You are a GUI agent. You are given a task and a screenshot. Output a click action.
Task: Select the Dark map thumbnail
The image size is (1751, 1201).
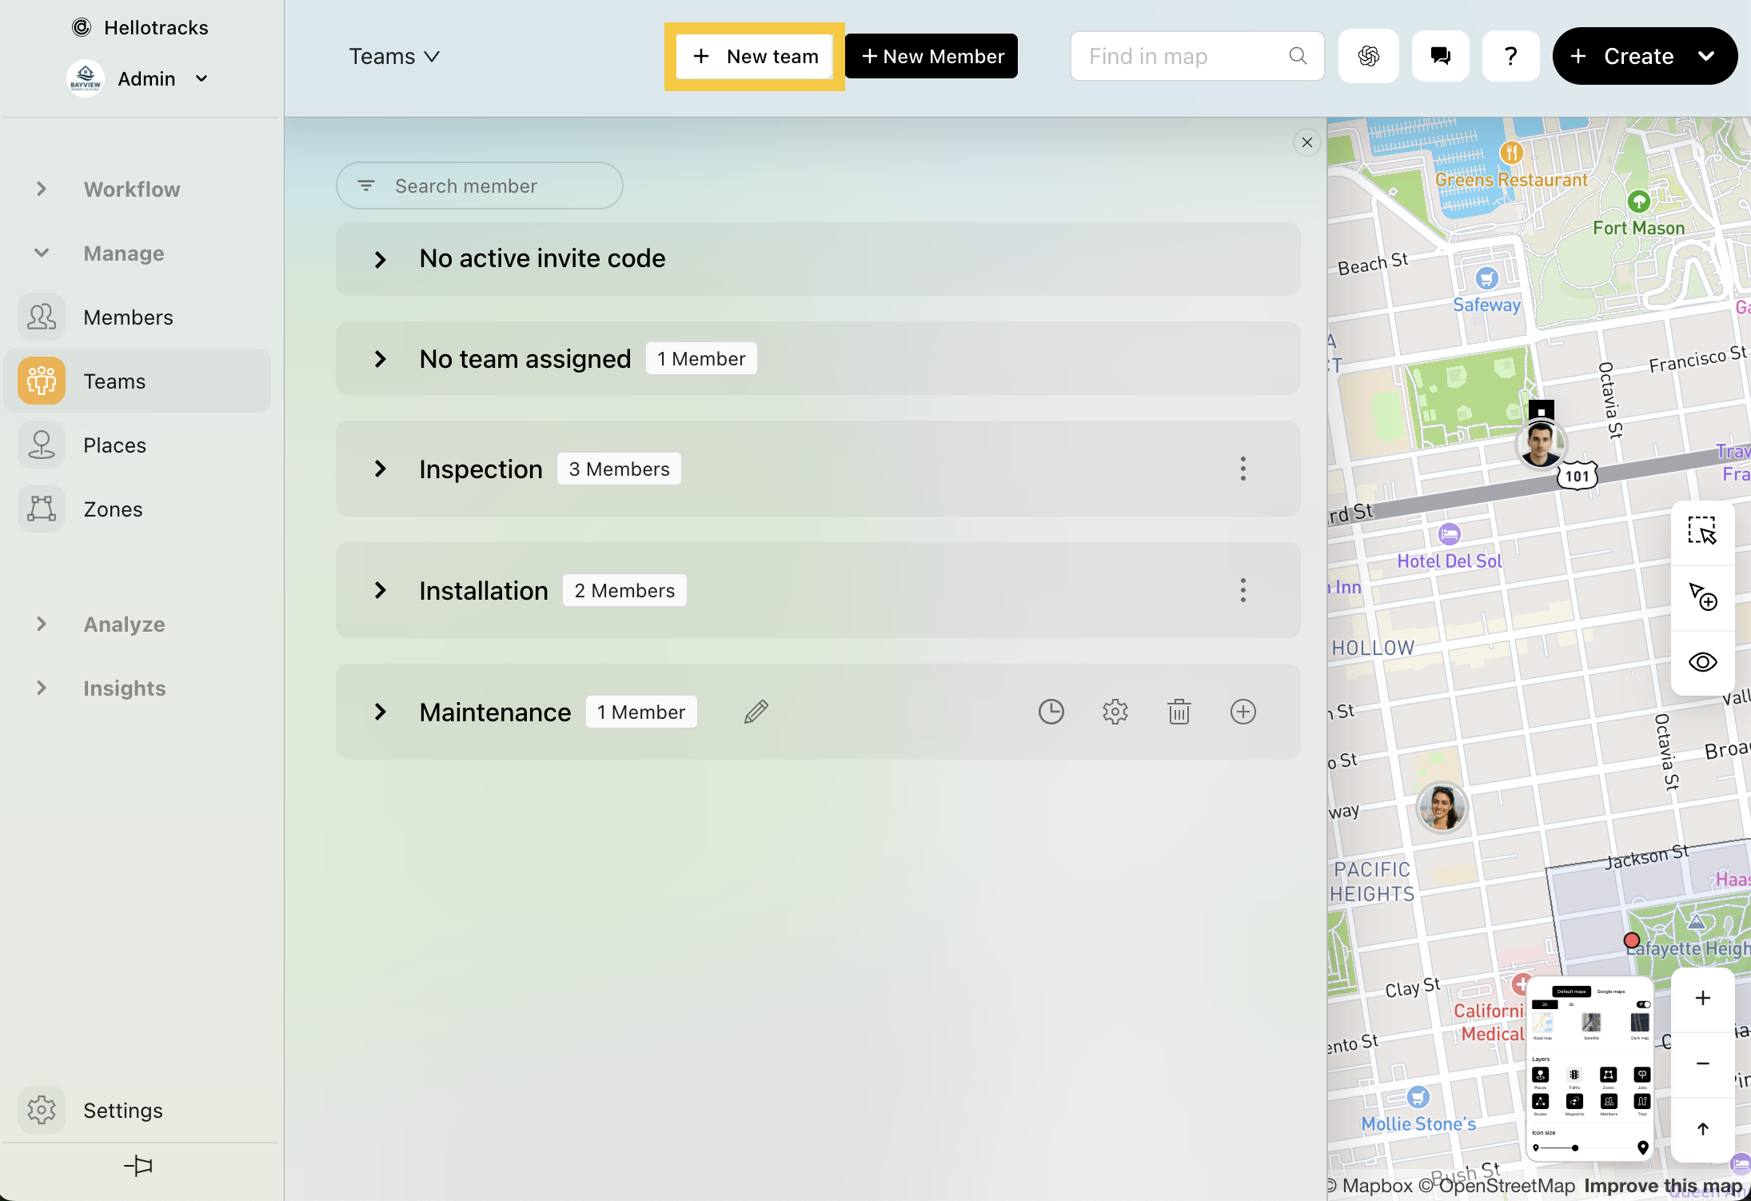pos(1640,1023)
